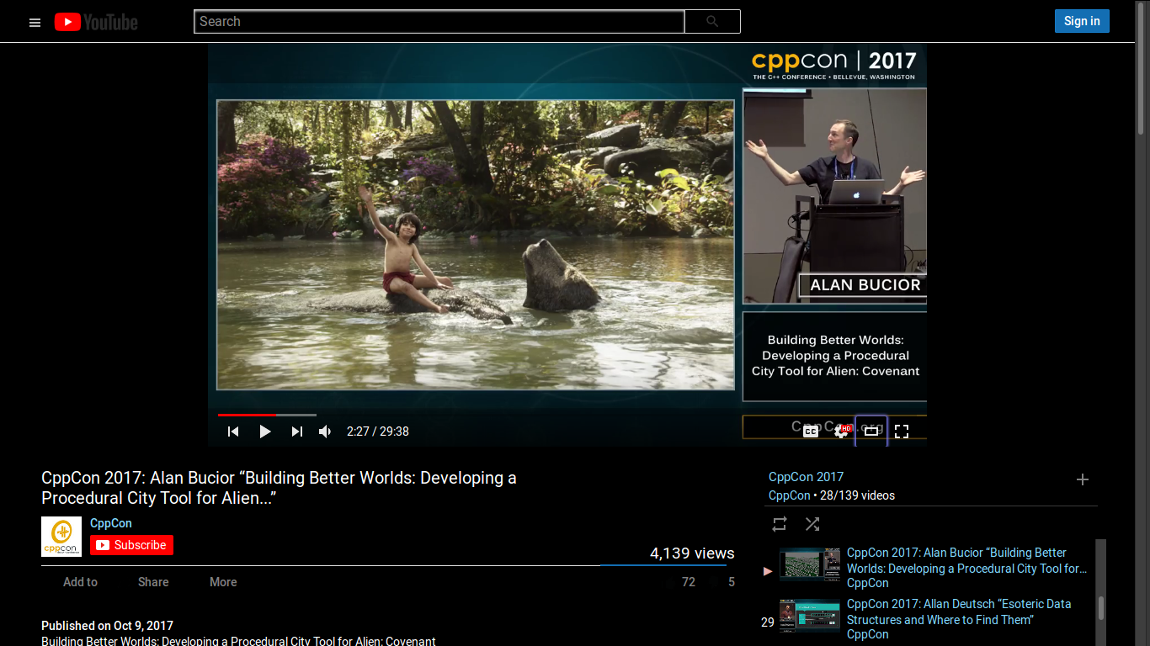Click the 2:27 / 29:38 time display
Screen dimensions: 1150x646
click(x=378, y=432)
